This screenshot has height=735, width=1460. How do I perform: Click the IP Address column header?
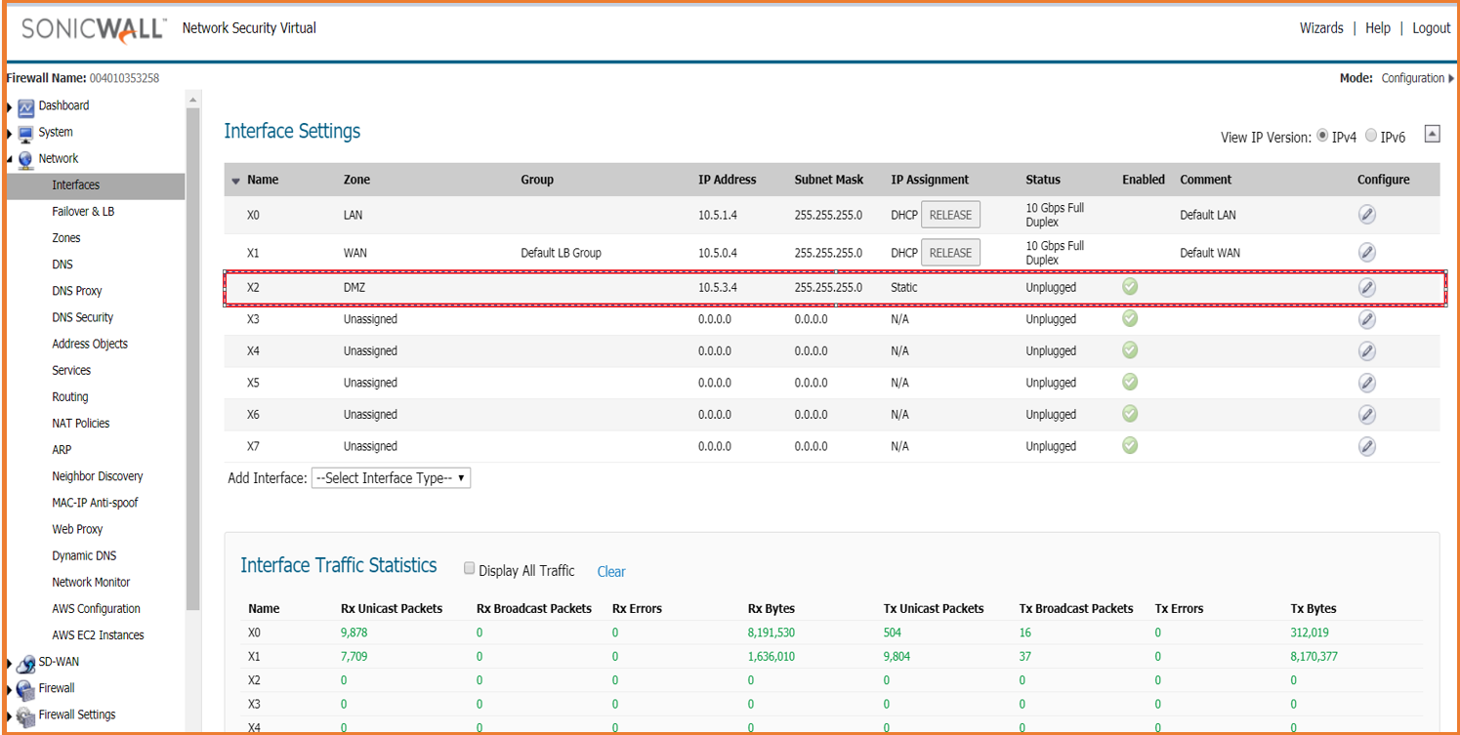click(727, 180)
